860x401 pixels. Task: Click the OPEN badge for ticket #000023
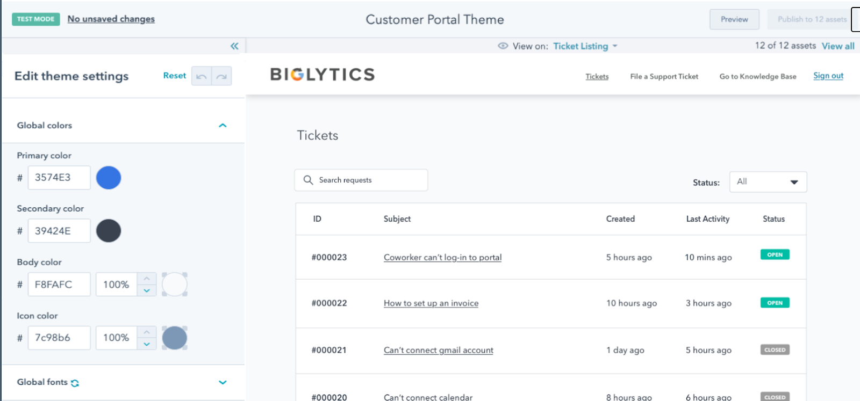775,254
